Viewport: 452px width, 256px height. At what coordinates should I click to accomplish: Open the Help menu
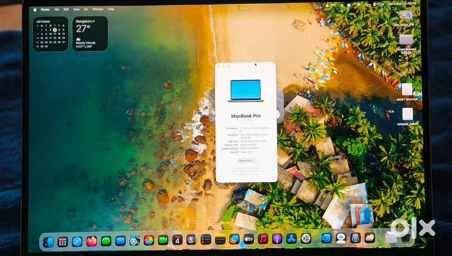(x=111, y=9)
